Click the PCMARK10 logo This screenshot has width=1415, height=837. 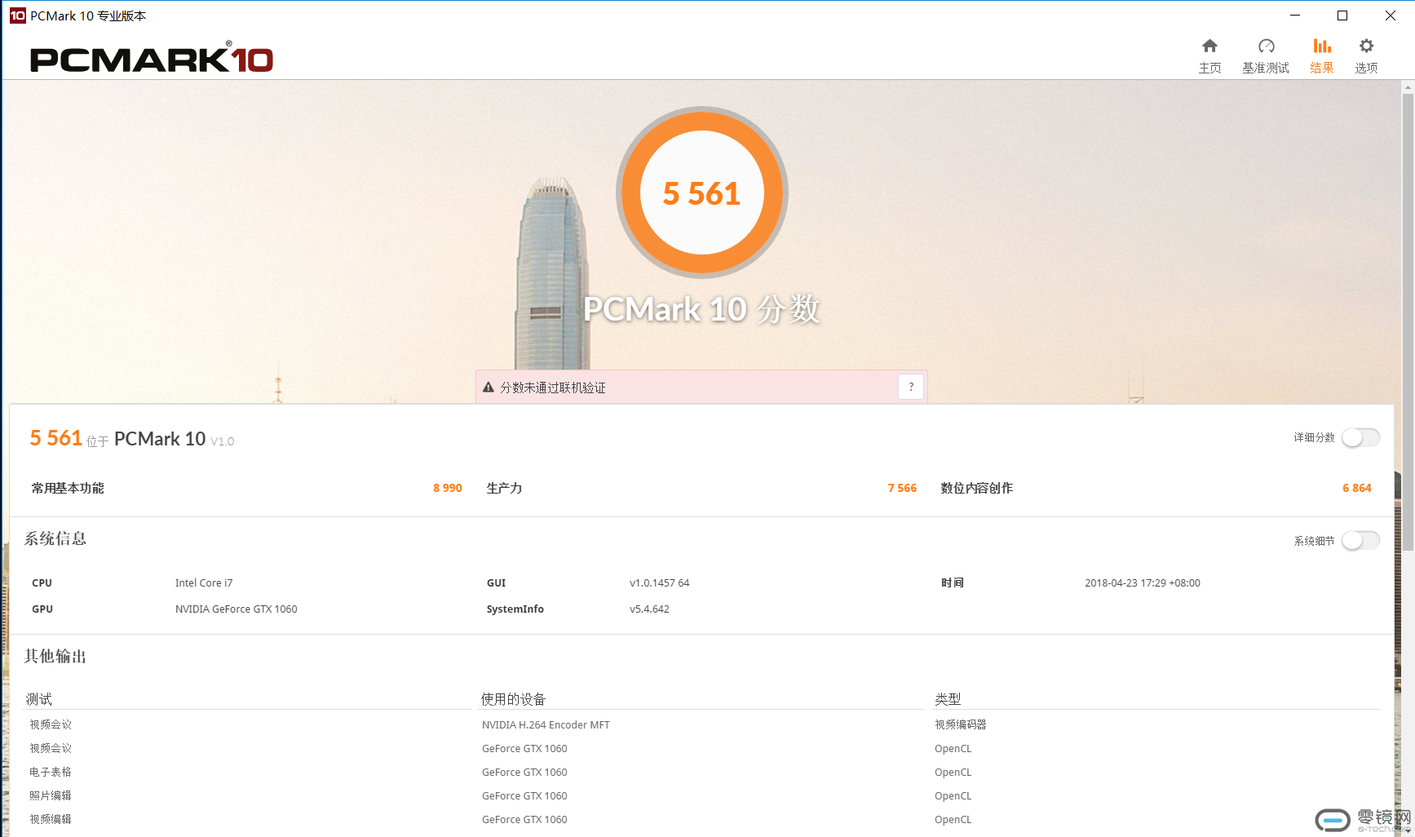(152, 58)
